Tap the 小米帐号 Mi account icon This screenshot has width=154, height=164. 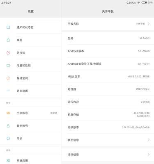(8, 113)
